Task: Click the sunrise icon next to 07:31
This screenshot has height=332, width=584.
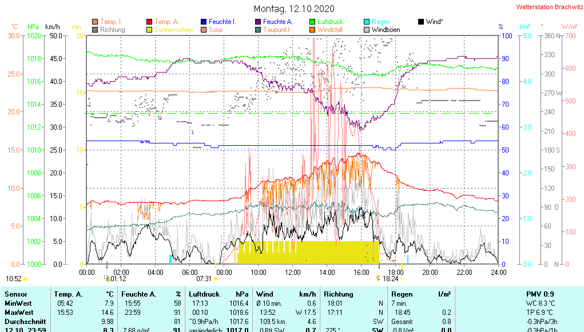Action: (x=216, y=279)
